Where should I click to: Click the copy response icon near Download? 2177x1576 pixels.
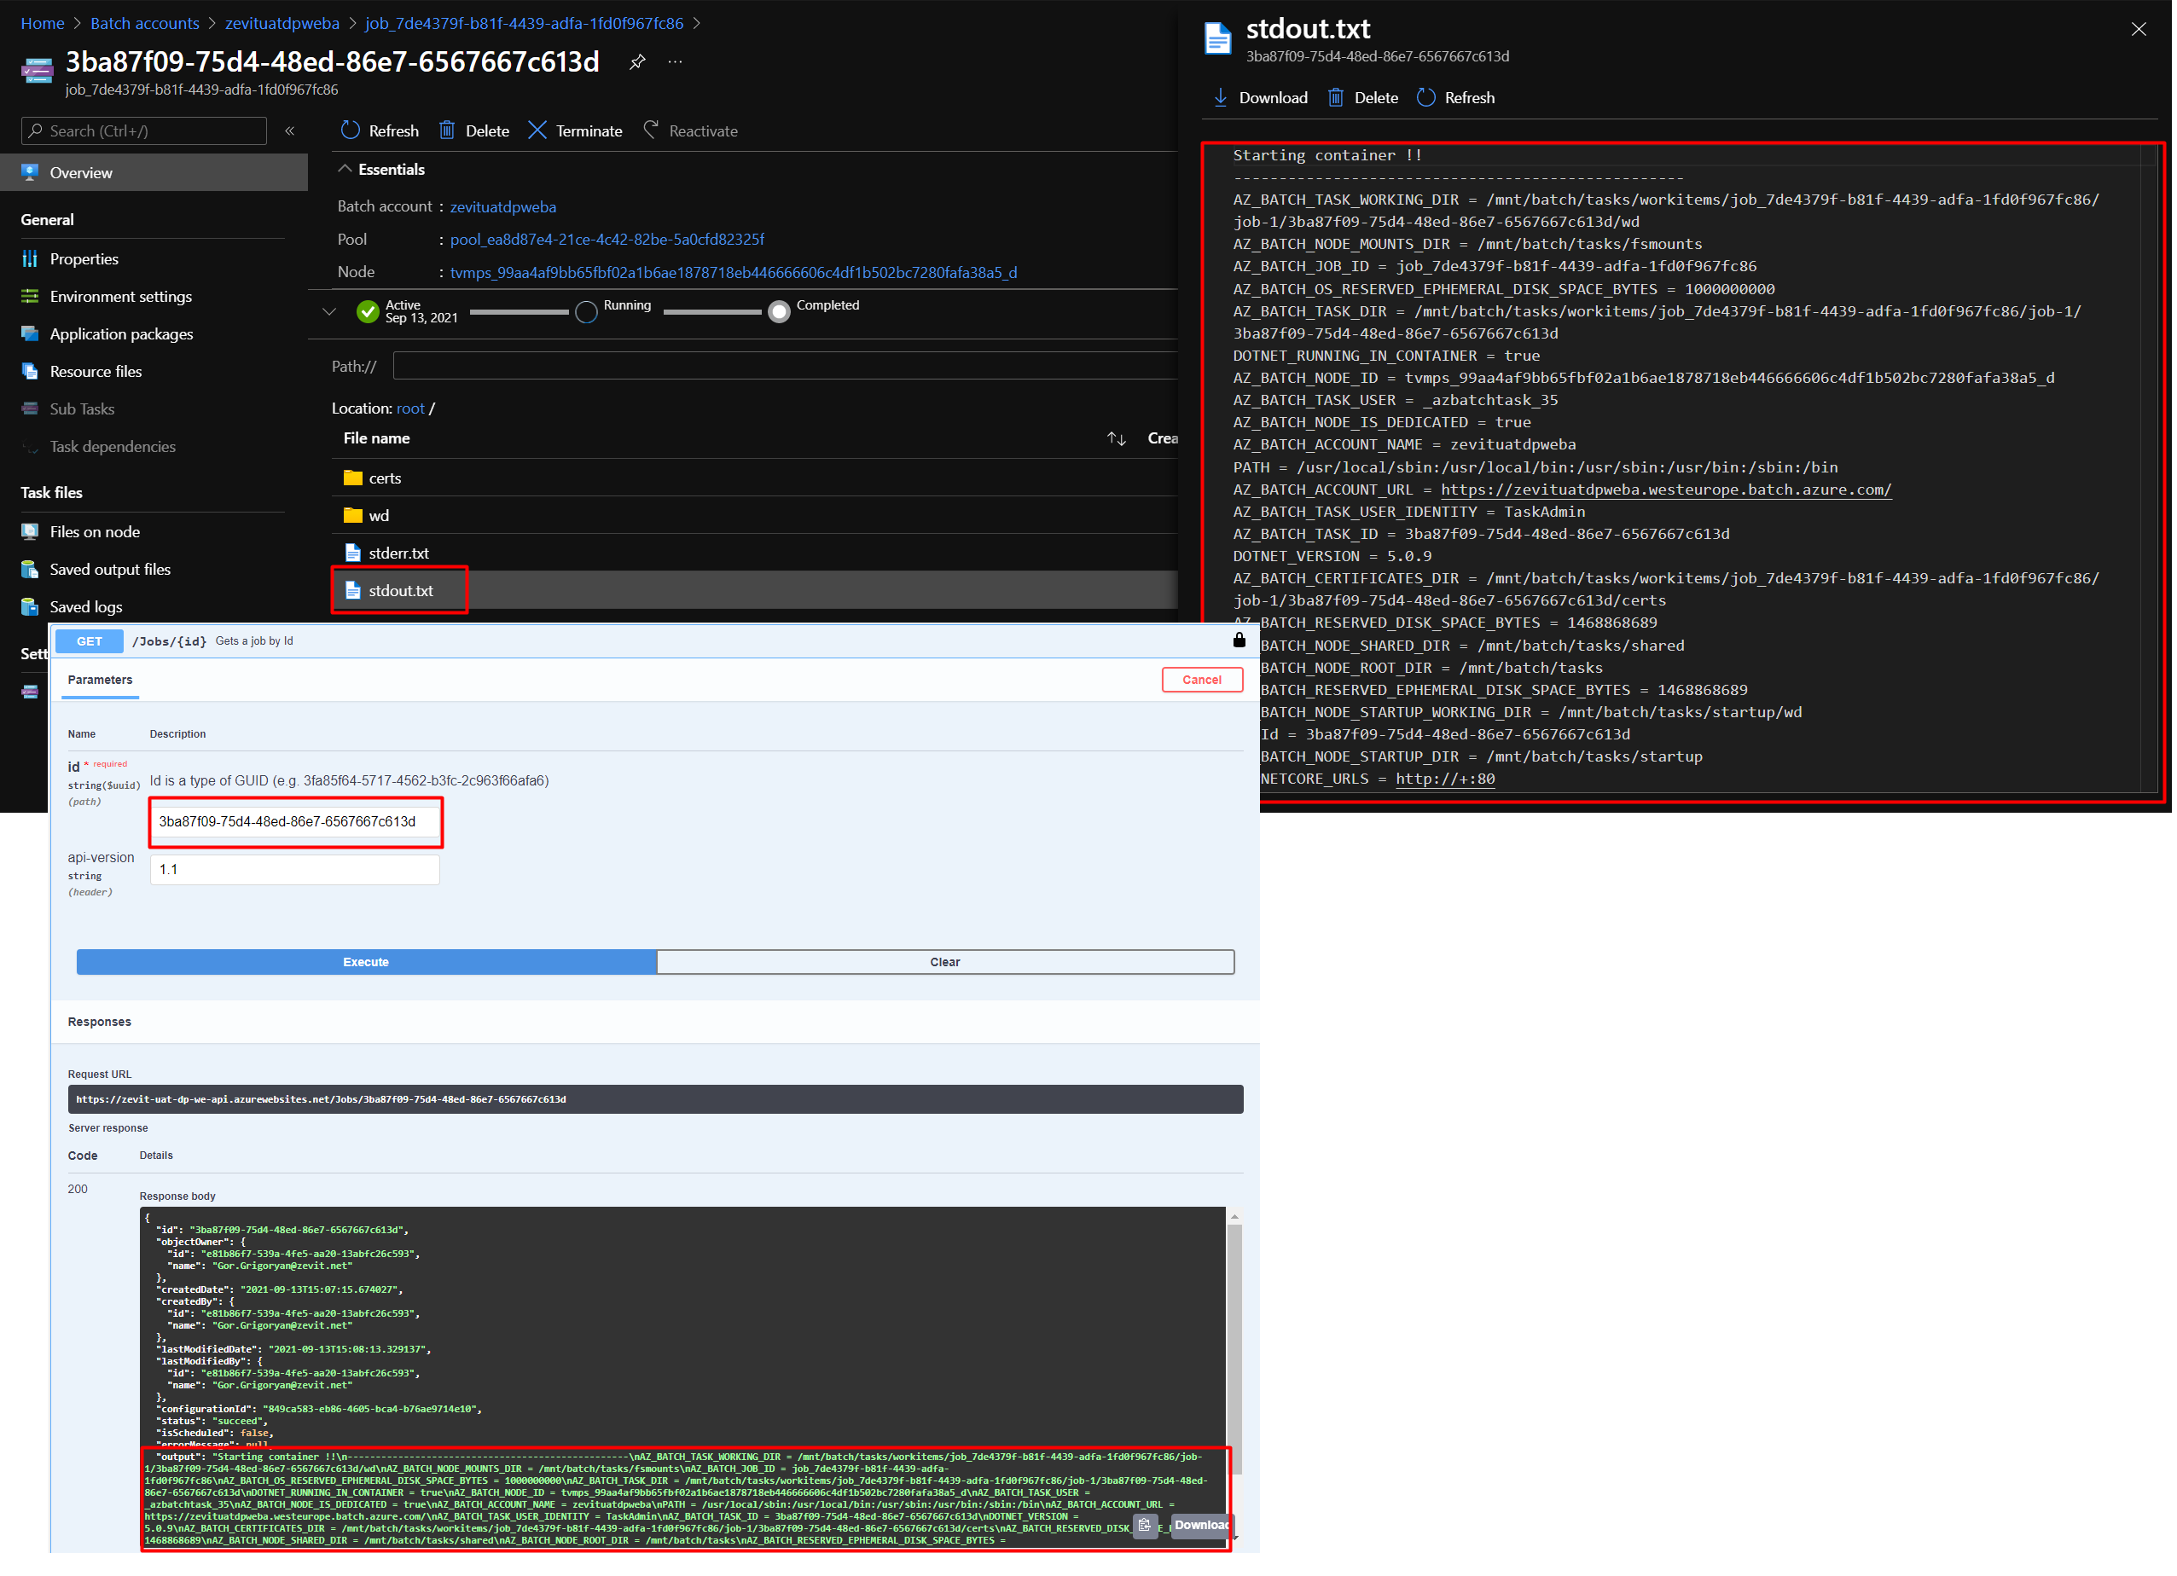(1147, 1526)
